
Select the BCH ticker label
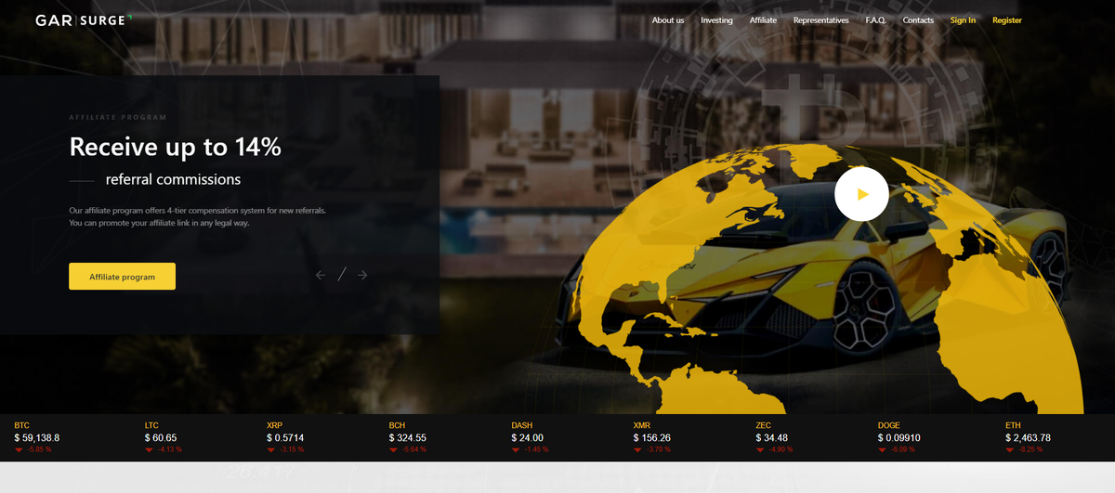point(398,425)
